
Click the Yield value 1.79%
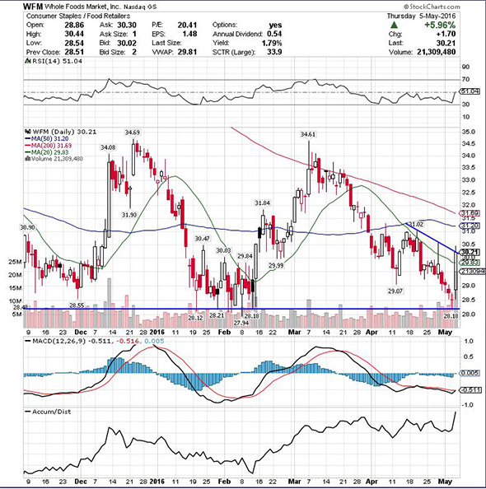click(272, 43)
